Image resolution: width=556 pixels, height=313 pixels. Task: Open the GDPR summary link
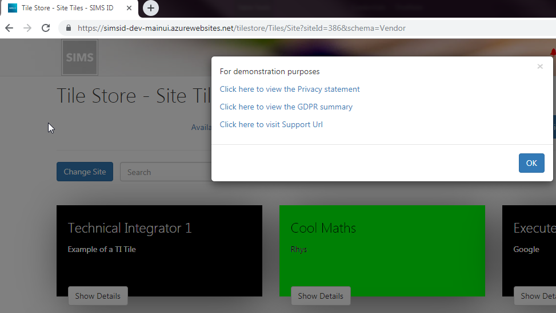click(x=286, y=107)
